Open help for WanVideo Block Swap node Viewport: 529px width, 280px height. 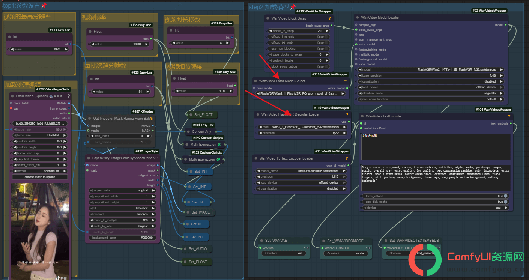(330, 18)
